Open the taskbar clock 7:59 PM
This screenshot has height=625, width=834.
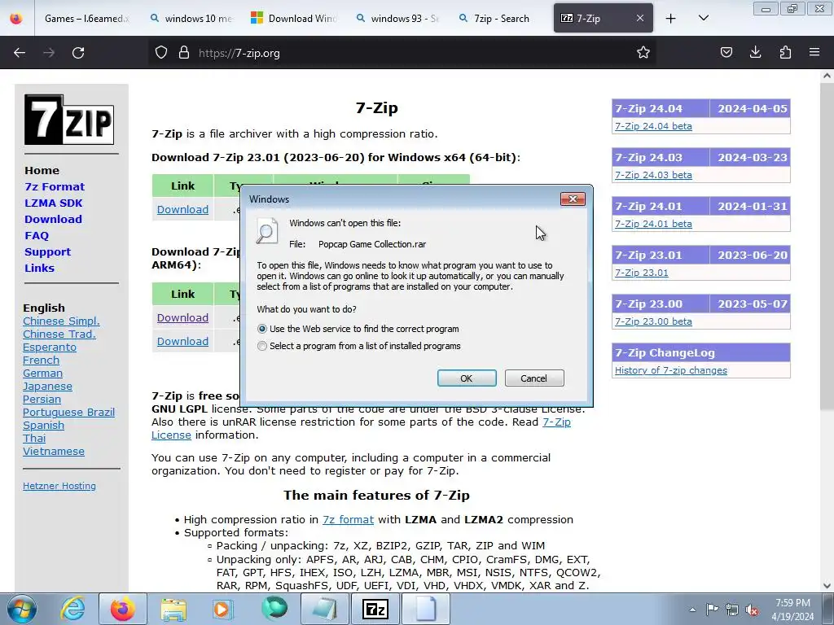pyautogui.click(x=792, y=610)
